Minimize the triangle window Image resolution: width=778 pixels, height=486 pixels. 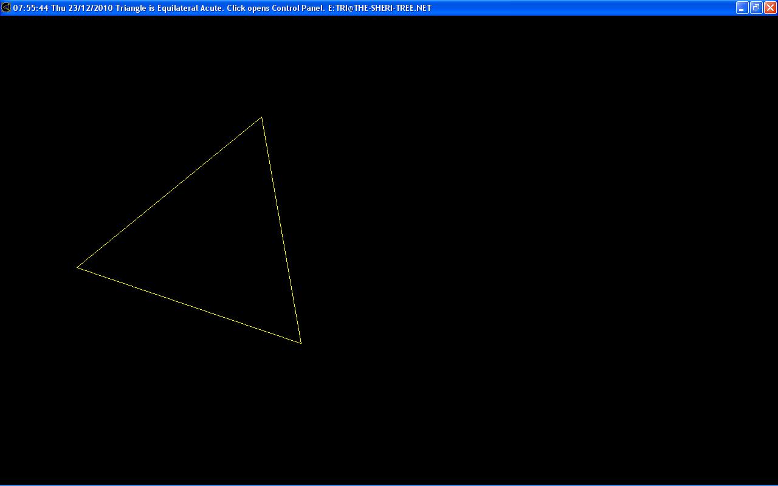click(x=742, y=8)
